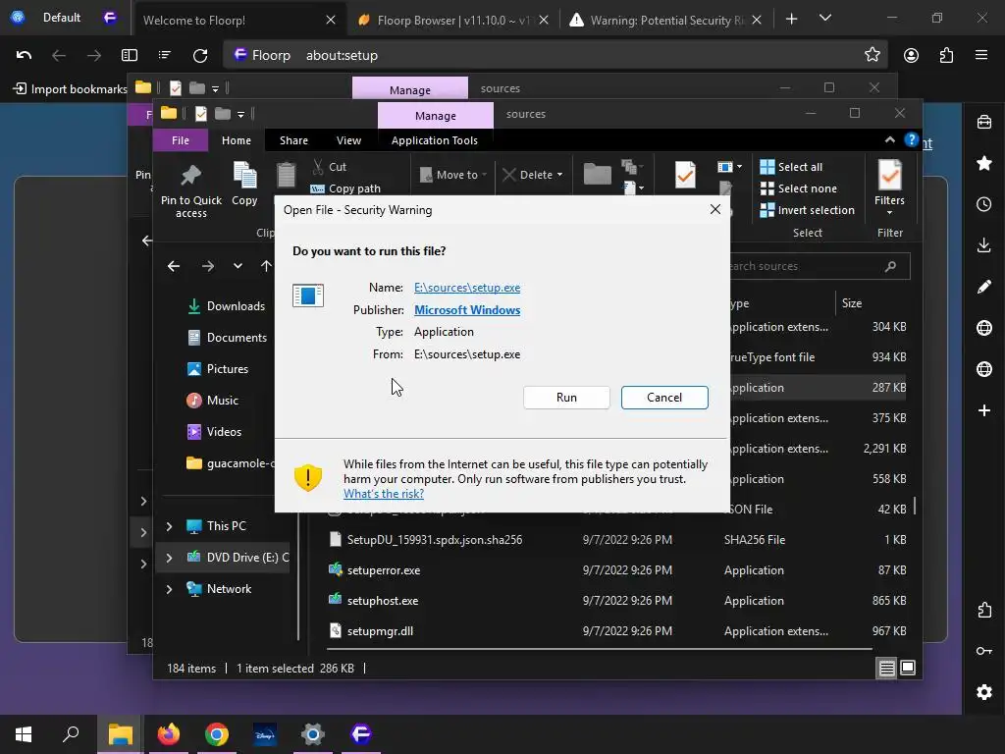Reload the Floorp browser page
The image size is (1005, 754).
point(200,56)
